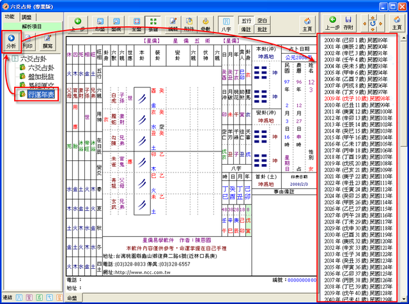The height and width of the screenshot is (304, 409).
Task: Toggle the 備註 button
Action: click(x=246, y=29)
